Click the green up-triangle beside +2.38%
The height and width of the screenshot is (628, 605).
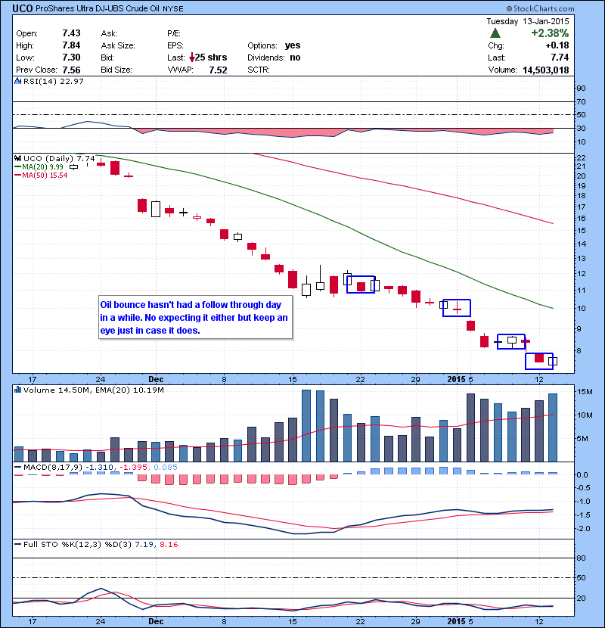click(495, 33)
